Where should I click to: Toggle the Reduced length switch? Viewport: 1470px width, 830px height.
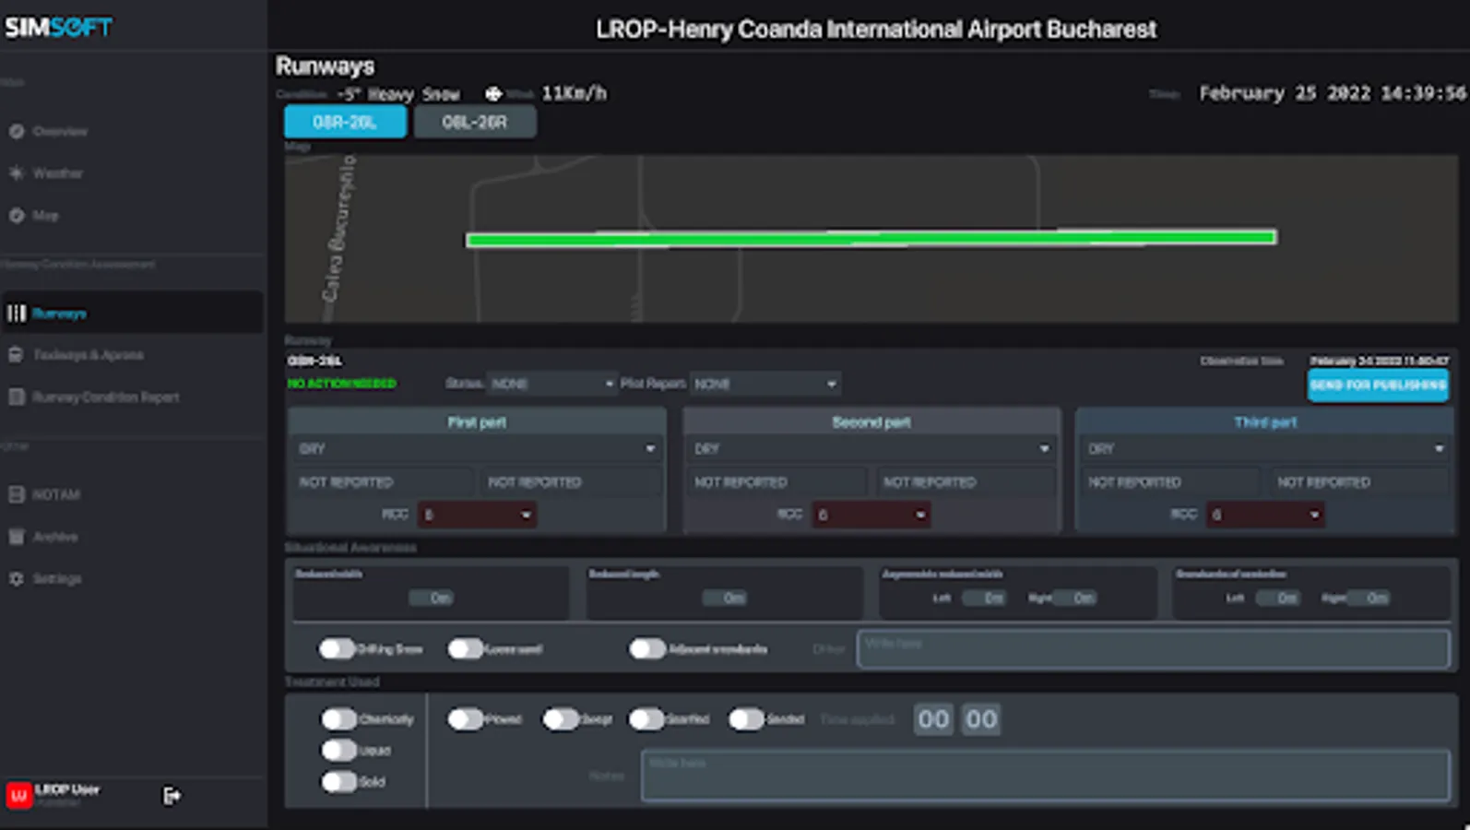(x=724, y=598)
